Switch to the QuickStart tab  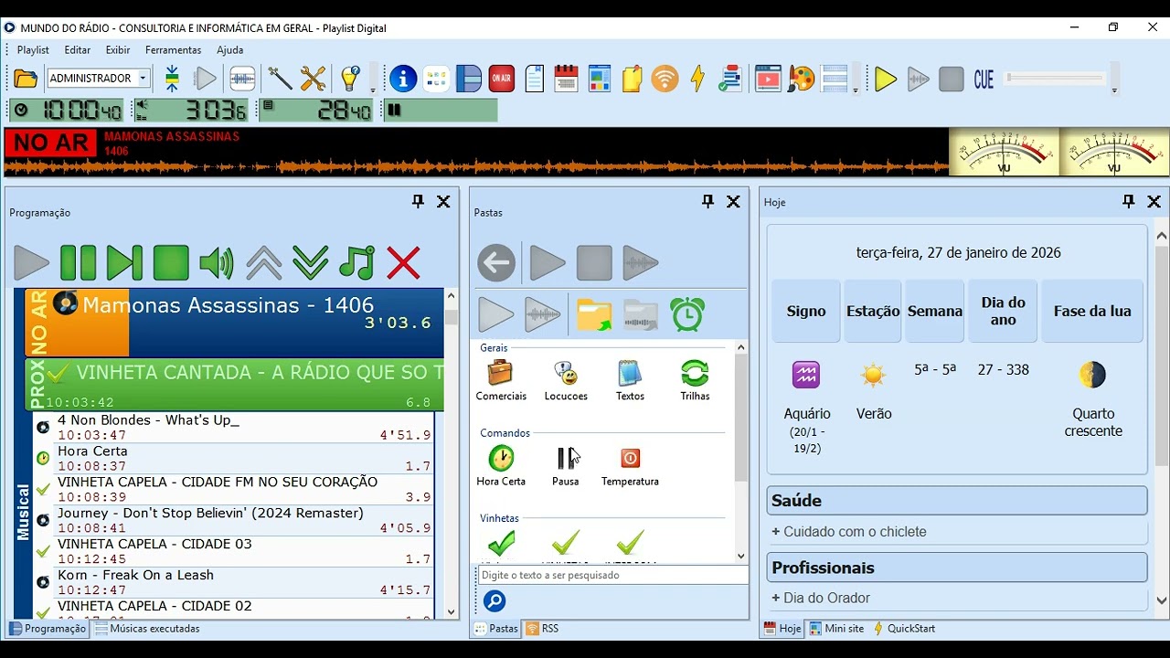tap(904, 629)
